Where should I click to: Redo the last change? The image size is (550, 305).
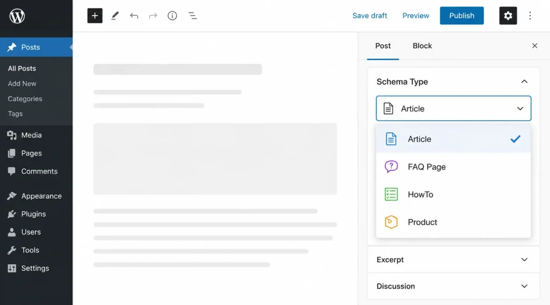[x=153, y=16]
